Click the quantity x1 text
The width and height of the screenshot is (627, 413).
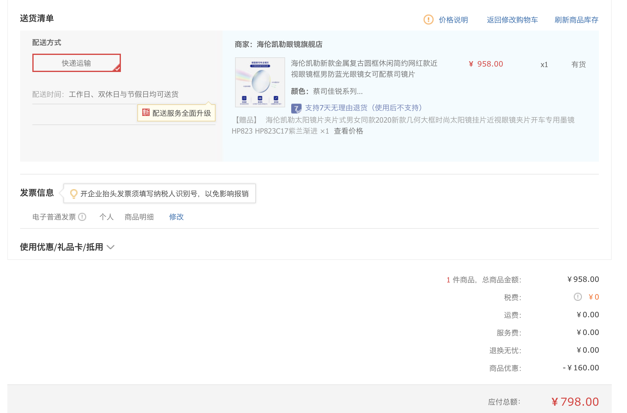[x=544, y=65]
